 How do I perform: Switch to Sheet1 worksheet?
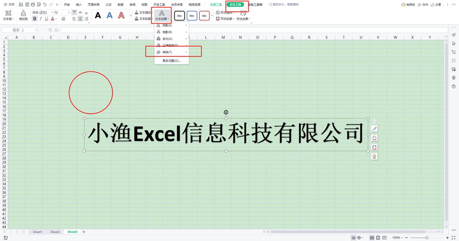(x=37, y=231)
